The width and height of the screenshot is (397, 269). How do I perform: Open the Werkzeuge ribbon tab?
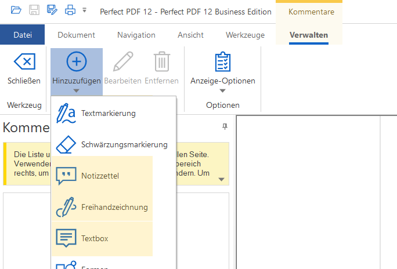click(246, 35)
